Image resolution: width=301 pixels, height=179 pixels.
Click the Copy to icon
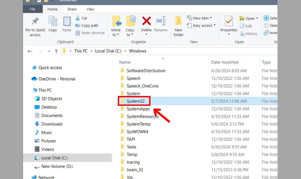[x=131, y=21]
